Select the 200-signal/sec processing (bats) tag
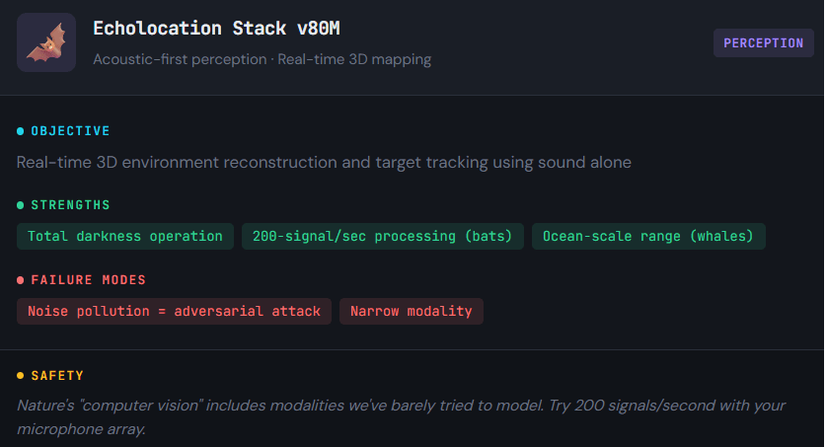The height and width of the screenshot is (447, 827). pyautogui.click(x=382, y=236)
